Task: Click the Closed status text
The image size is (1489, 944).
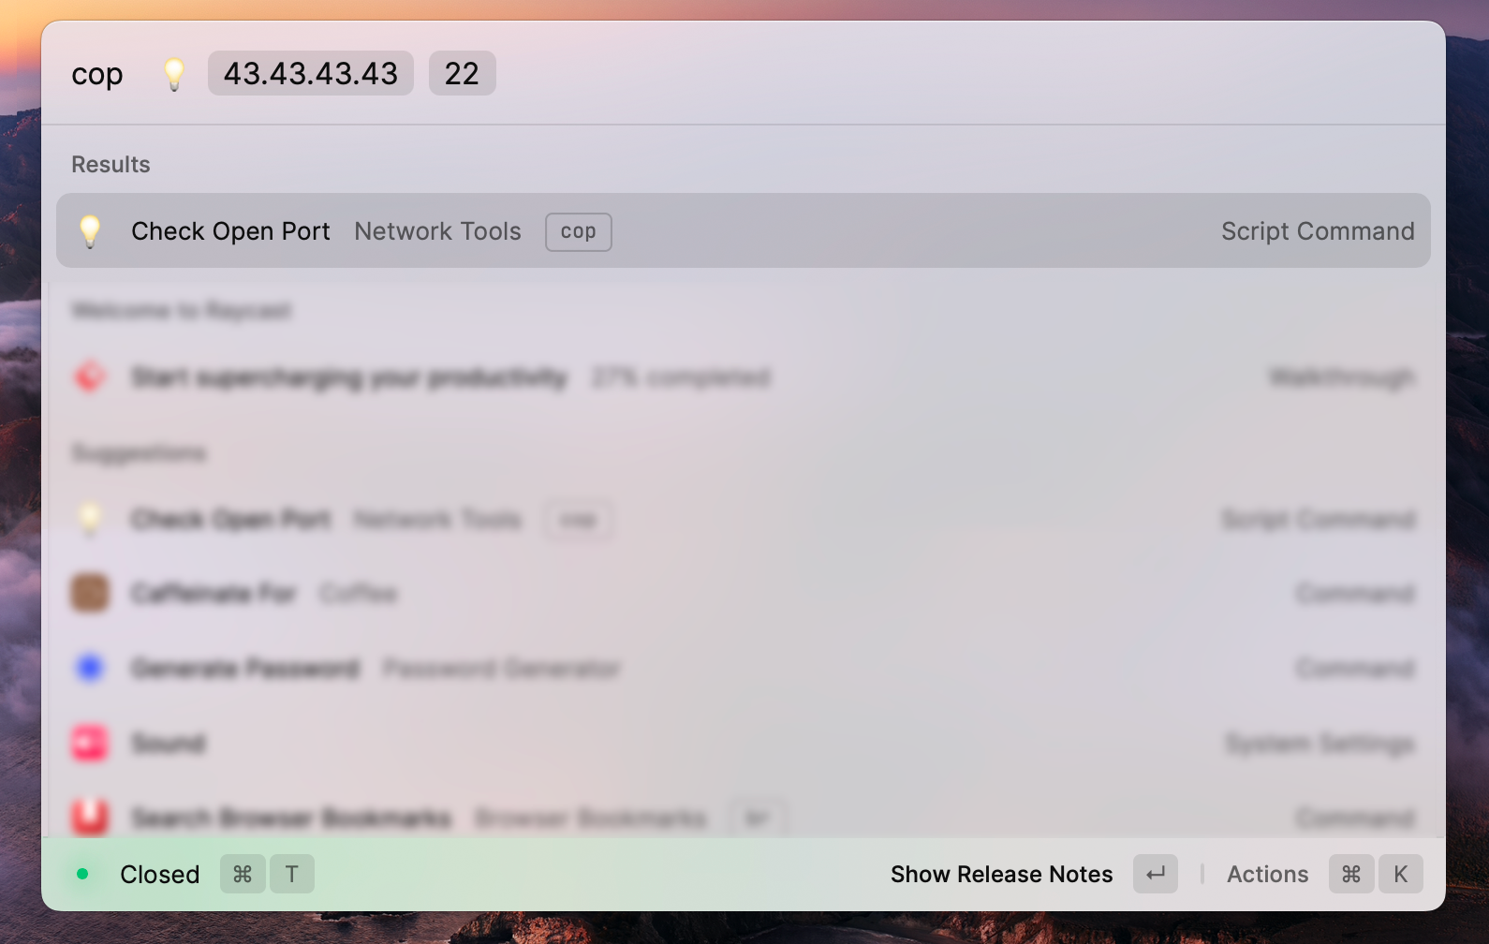Action: 160,874
